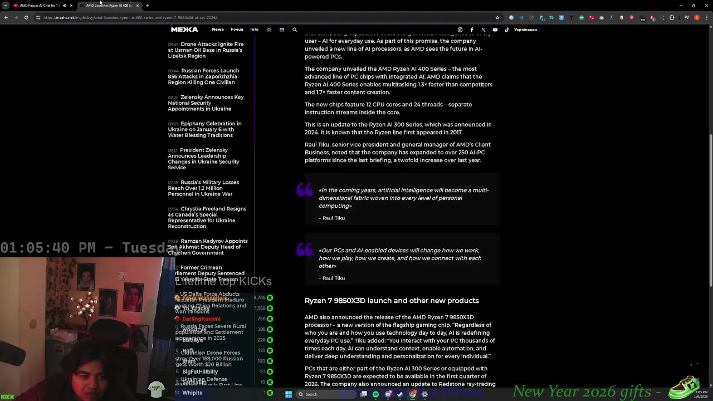Open Steam from the taskbar
Viewport: 713px width, 401px height.
400,394
